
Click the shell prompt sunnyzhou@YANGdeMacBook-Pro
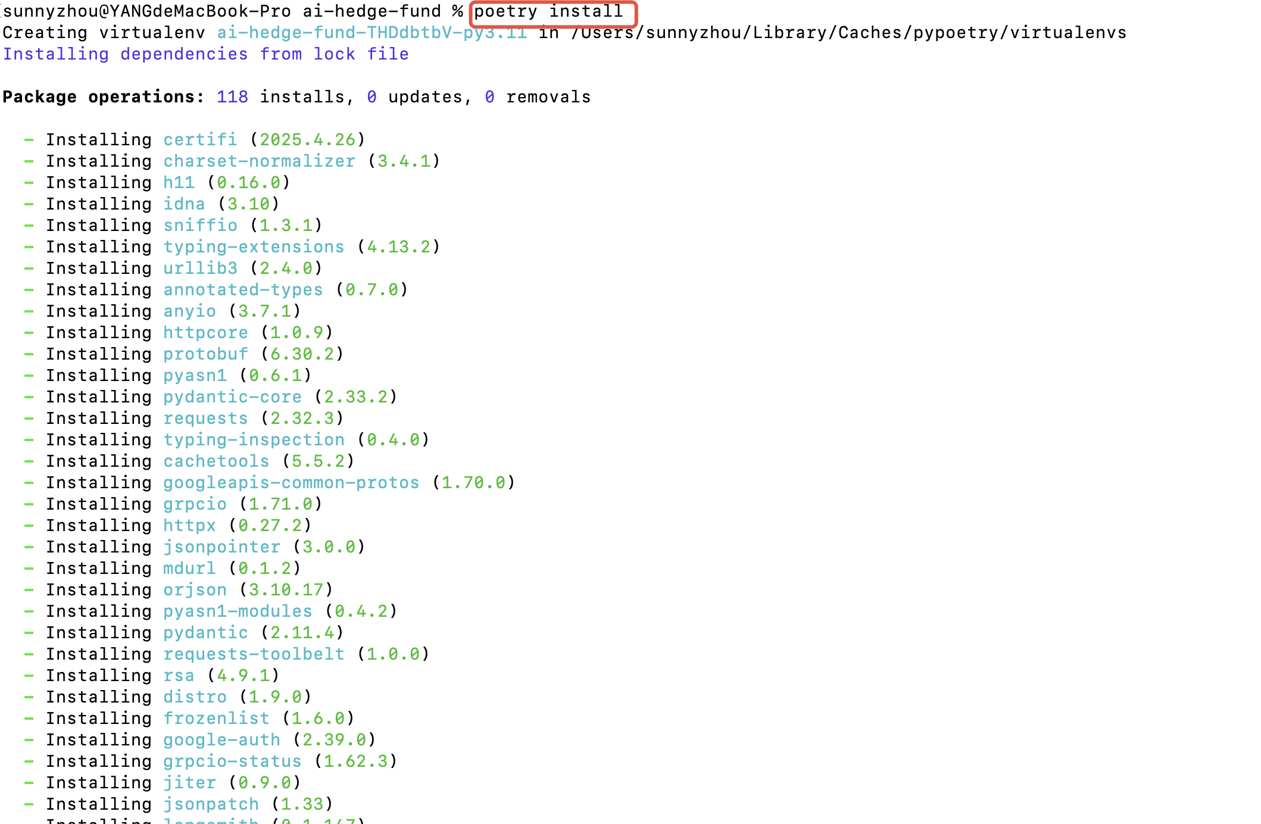point(146,11)
